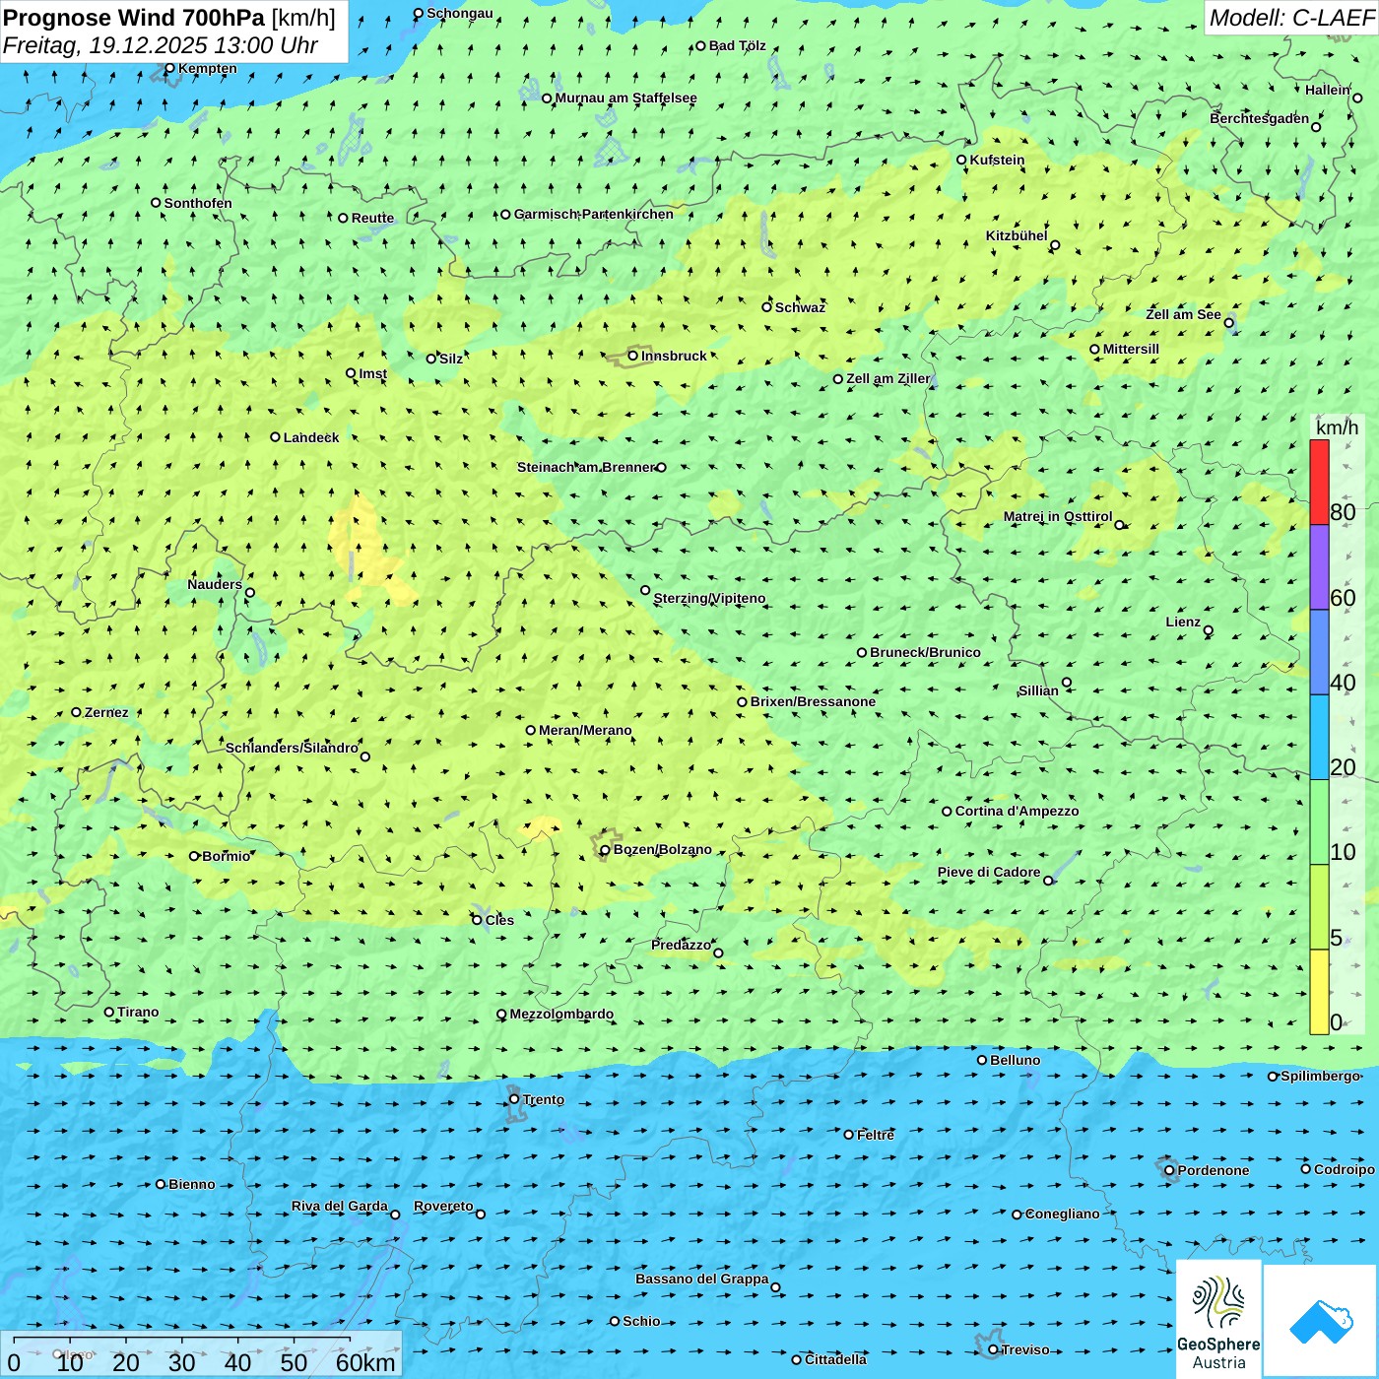Select the Bad Tölz city label

[738, 45]
